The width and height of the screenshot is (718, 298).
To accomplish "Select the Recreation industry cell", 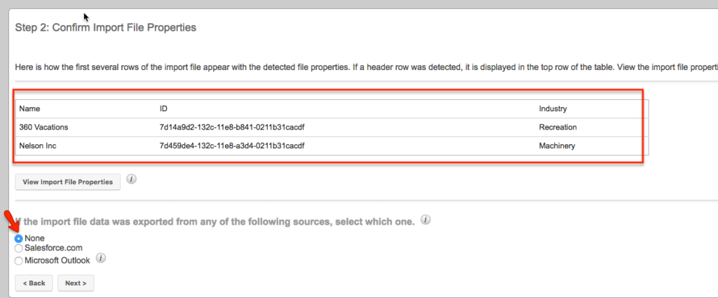I will (557, 127).
